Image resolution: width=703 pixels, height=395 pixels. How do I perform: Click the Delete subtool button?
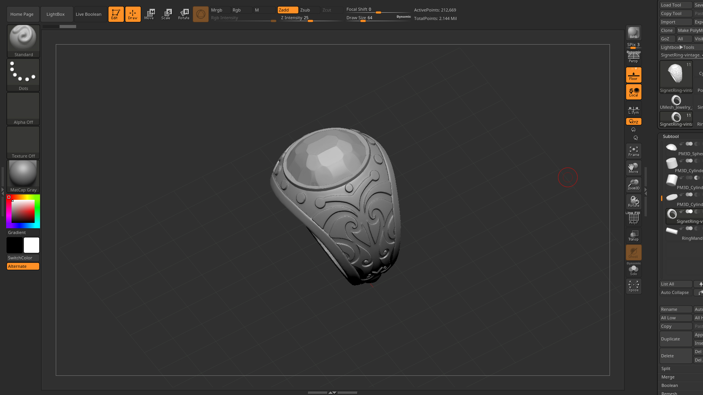pyautogui.click(x=676, y=356)
